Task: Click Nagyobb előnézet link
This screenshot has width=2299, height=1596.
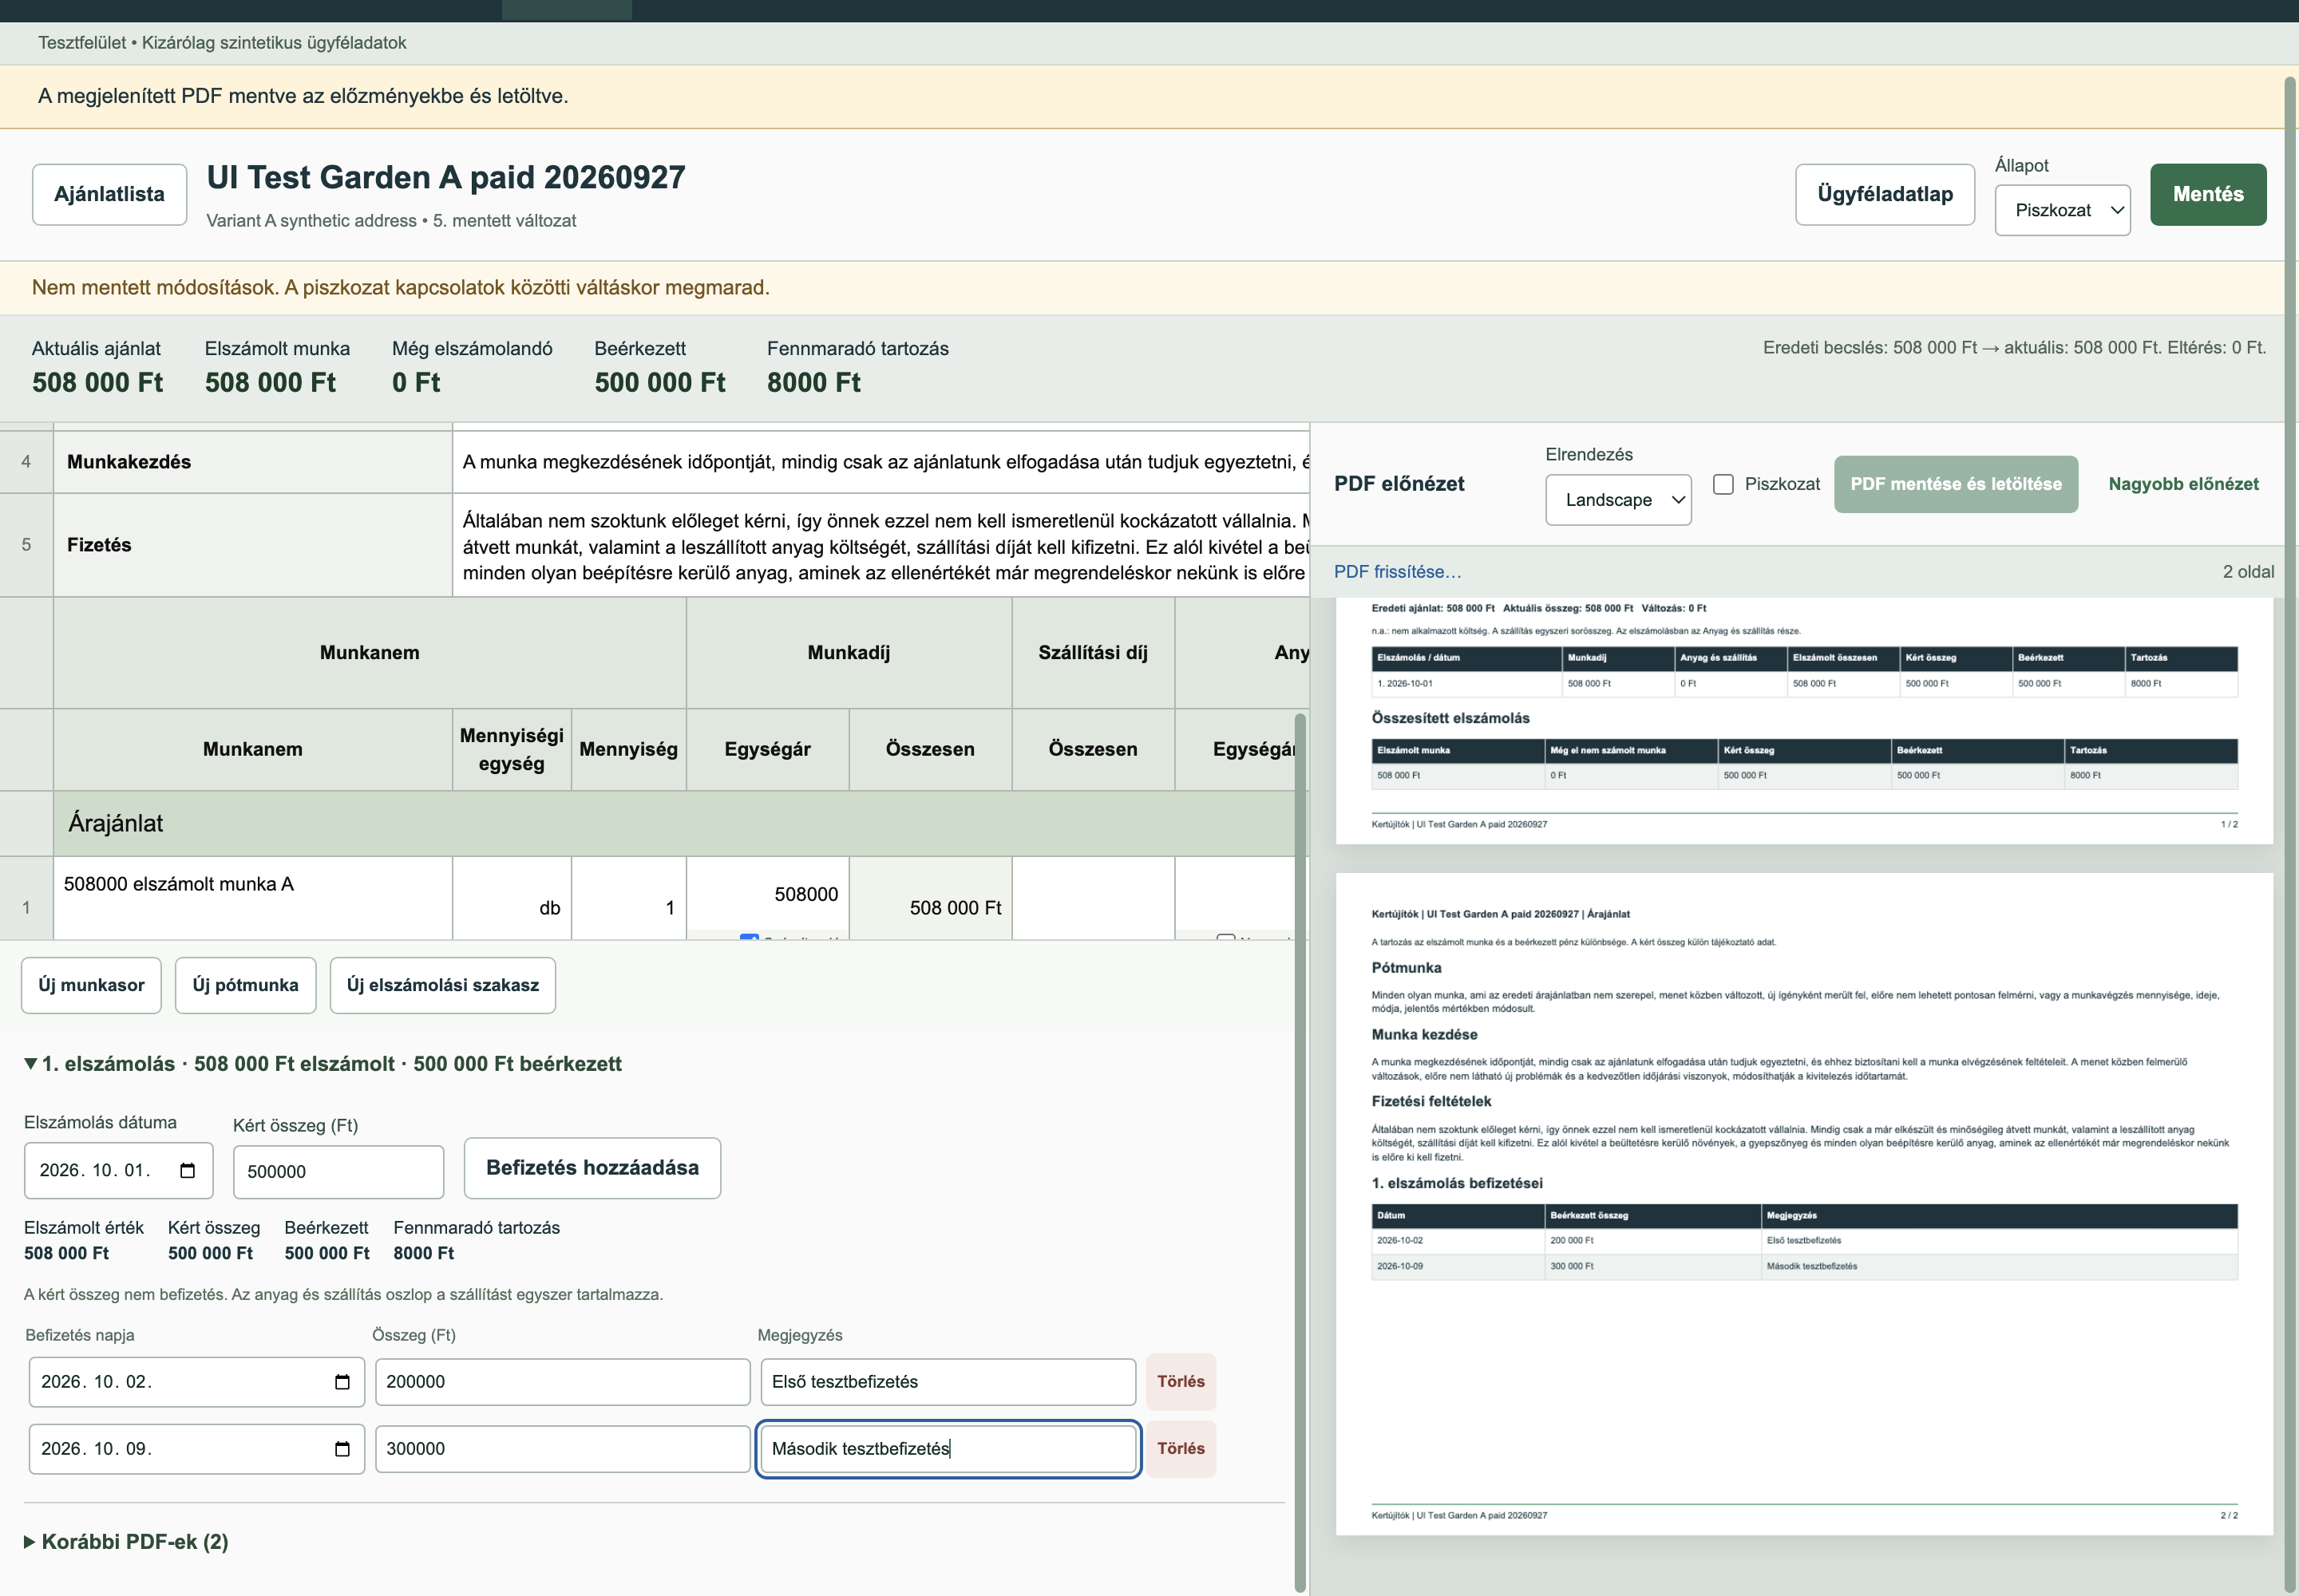Action: coord(2183,484)
